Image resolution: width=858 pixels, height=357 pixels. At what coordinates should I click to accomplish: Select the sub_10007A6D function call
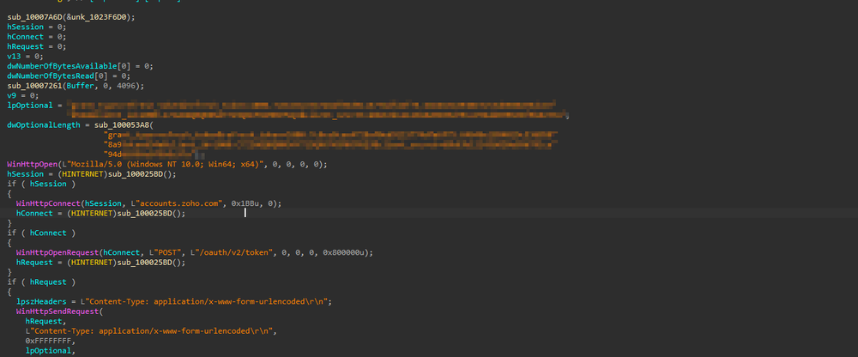[34, 17]
